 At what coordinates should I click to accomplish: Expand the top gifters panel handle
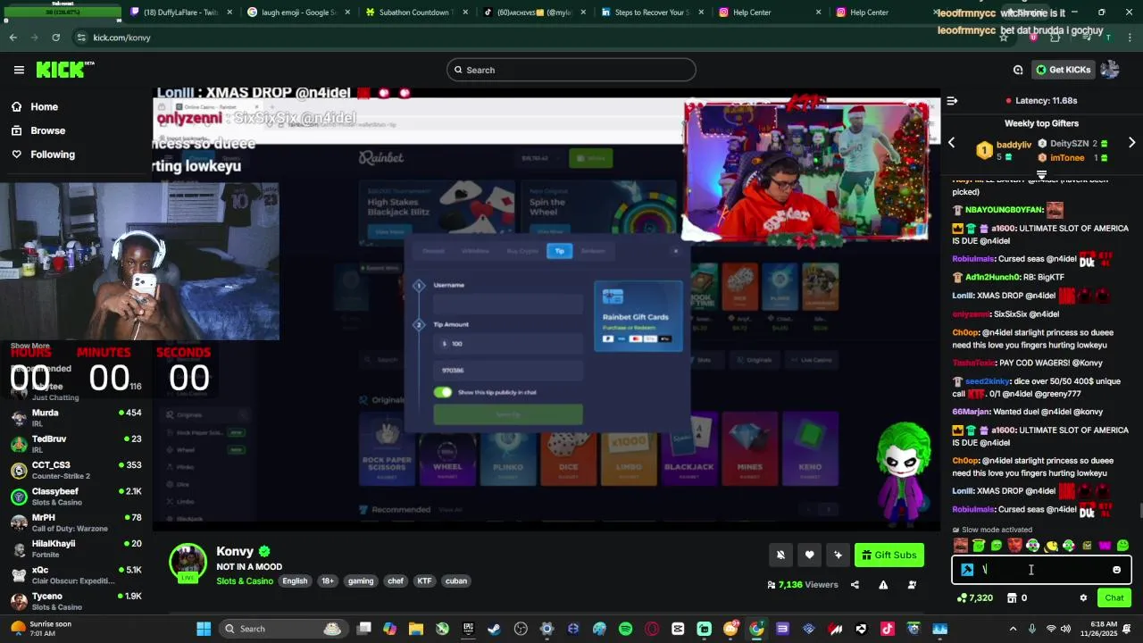1041,174
